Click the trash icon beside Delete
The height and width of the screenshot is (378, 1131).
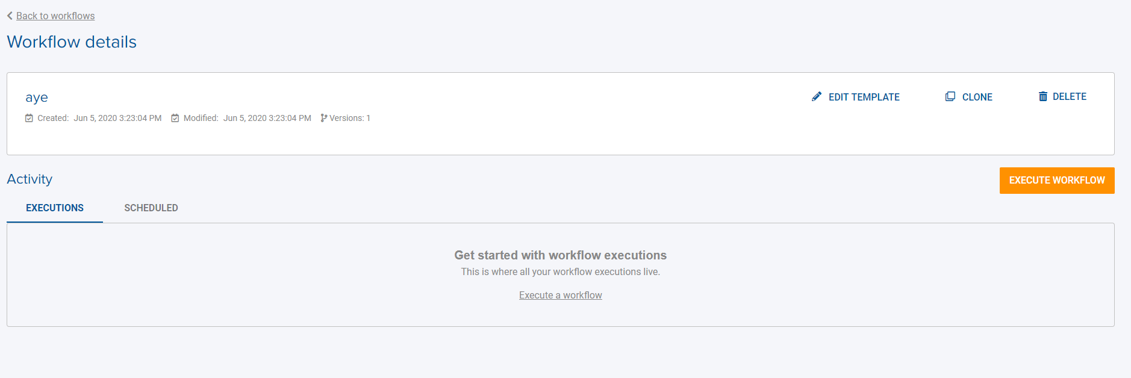click(1042, 96)
